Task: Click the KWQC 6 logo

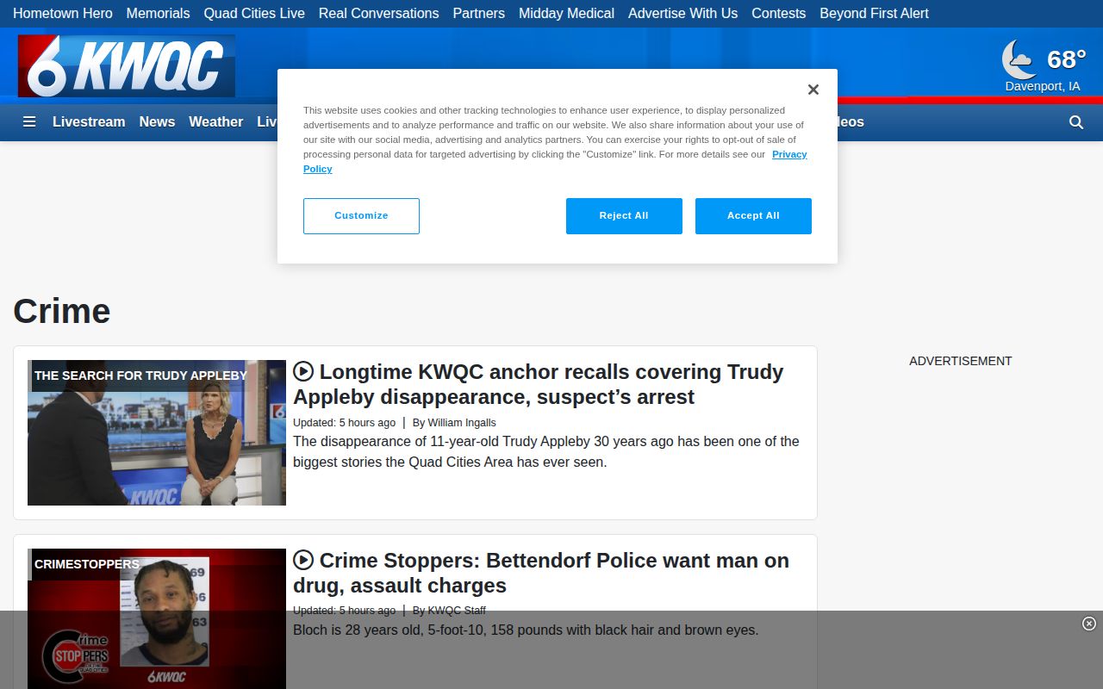Action: click(126, 65)
